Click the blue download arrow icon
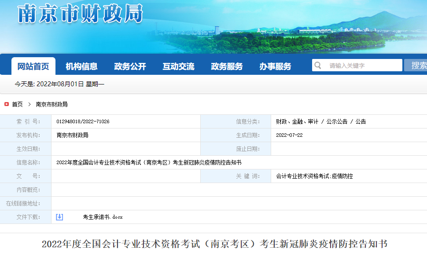The height and width of the screenshot is (253, 427). point(59,217)
